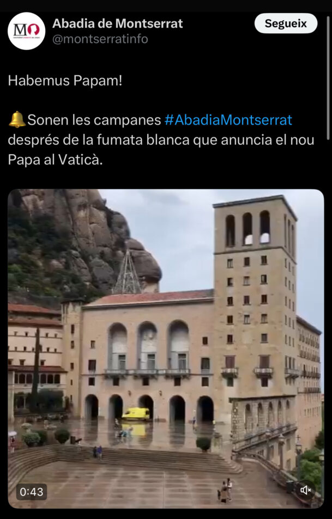
Task: Select the Habemus Papam! text line
Action: (65, 81)
